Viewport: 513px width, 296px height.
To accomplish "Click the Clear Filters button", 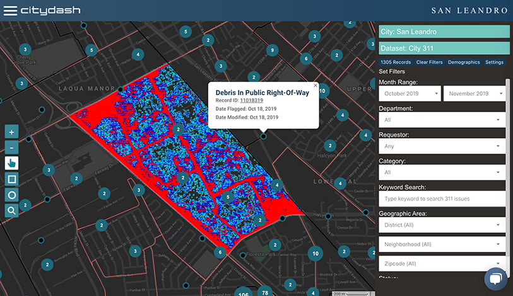I will (x=430, y=62).
